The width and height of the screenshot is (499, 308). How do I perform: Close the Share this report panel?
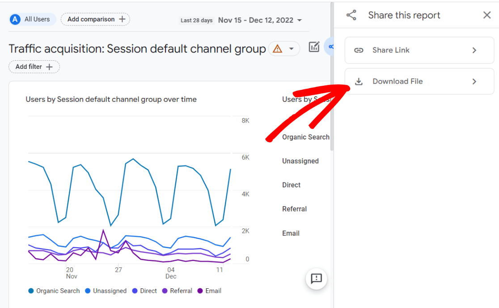click(x=487, y=15)
